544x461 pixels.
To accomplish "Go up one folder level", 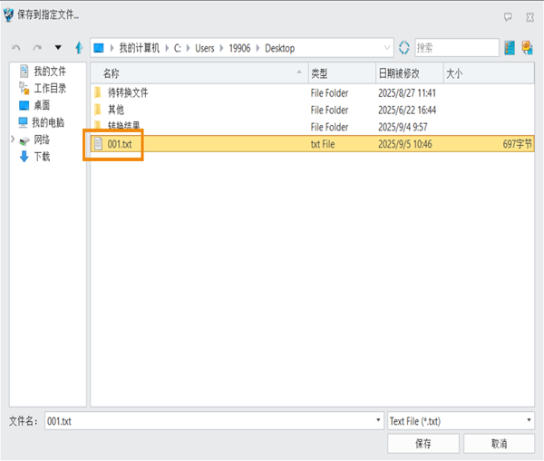I will [x=79, y=47].
